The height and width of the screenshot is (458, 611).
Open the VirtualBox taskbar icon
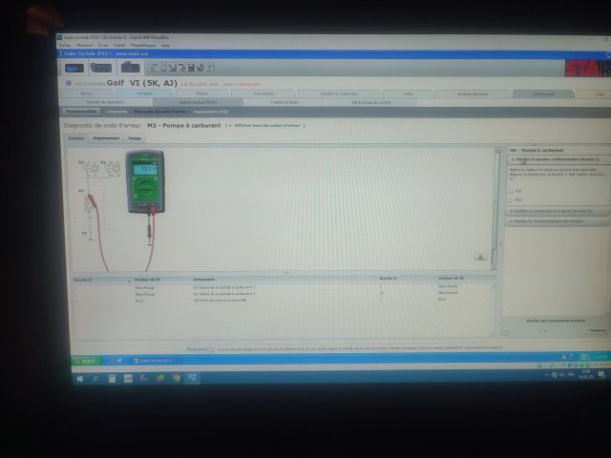(x=193, y=378)
